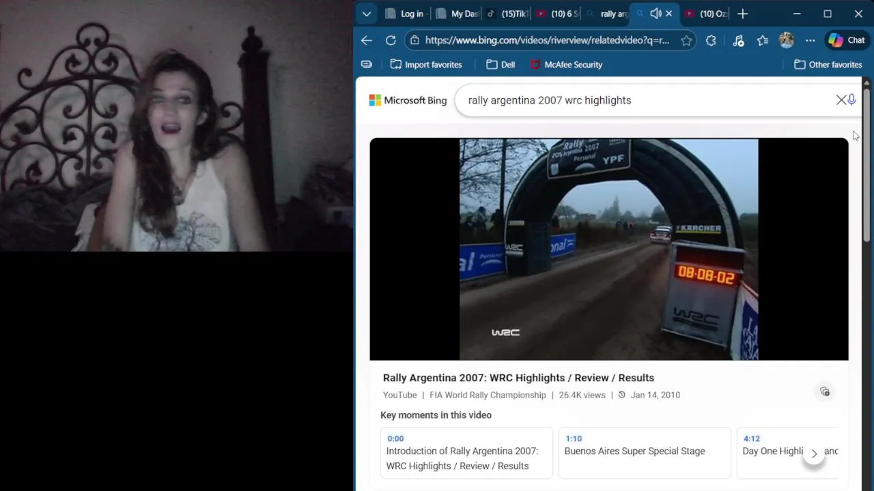Open FIA World Rally Championship channel
This screenshot has width=874, height=491.
tap(488, 395)
